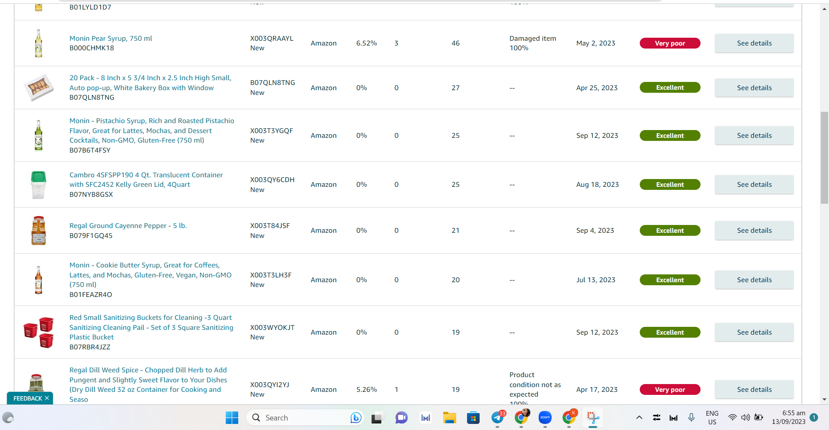This screenshot has height=430, width=829.
Task: Click microphone icon in system tray
Action: (x=691, y=417)
